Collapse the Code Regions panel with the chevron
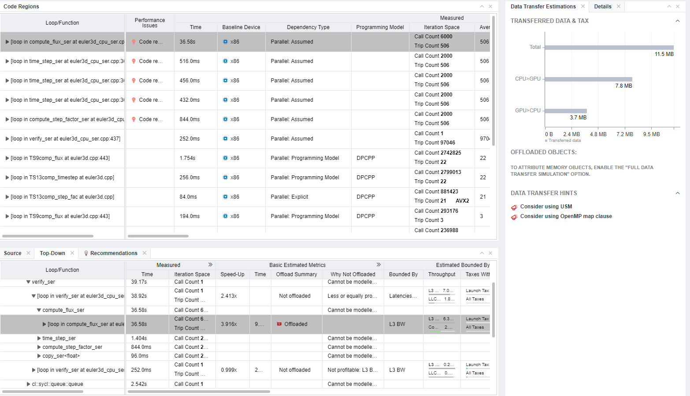The image size is (690, 396). click(482, 6)
